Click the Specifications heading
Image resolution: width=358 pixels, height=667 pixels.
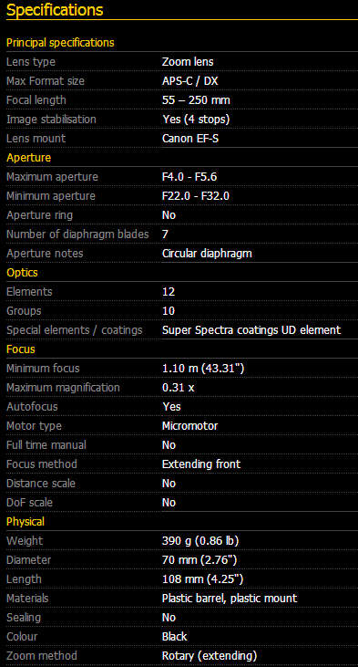coord(55,10)
